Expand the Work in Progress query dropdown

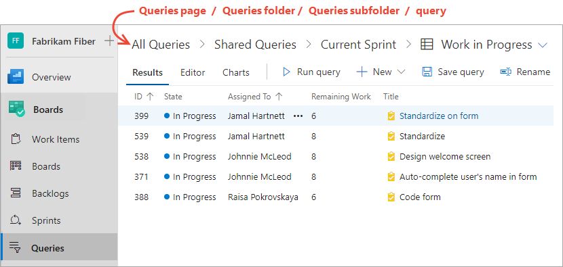click(x=543, y=45)
